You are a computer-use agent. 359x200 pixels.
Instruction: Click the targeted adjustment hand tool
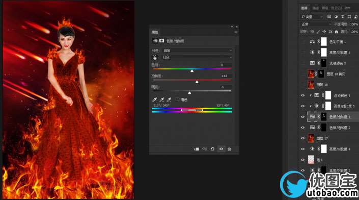tap(155, 57)
